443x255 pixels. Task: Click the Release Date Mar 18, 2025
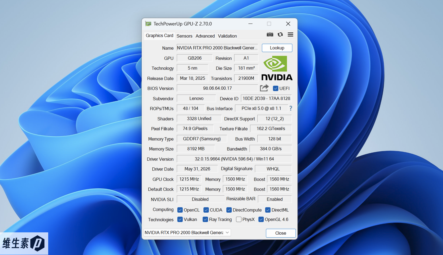coord(193,78)
